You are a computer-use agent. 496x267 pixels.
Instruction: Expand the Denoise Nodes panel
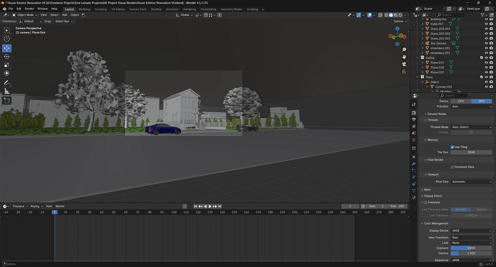437,114
